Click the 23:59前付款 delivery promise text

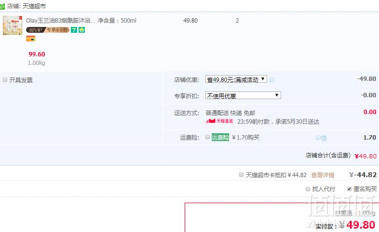[x=278, y=122]
